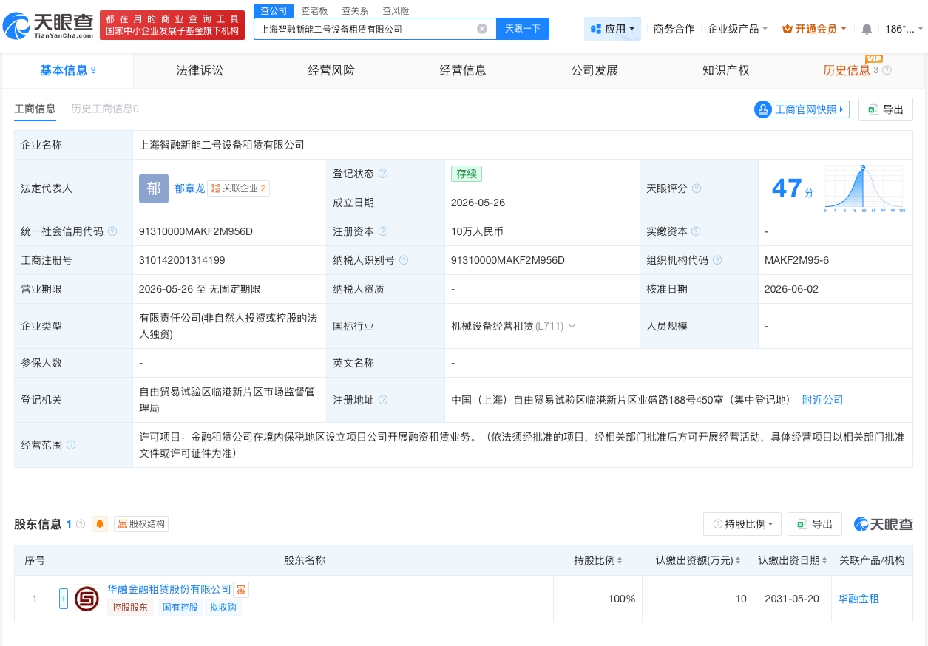Screen dimensions: 928x646
Task: Select the 查风险 search tab
Action: (x=396, y=11)
